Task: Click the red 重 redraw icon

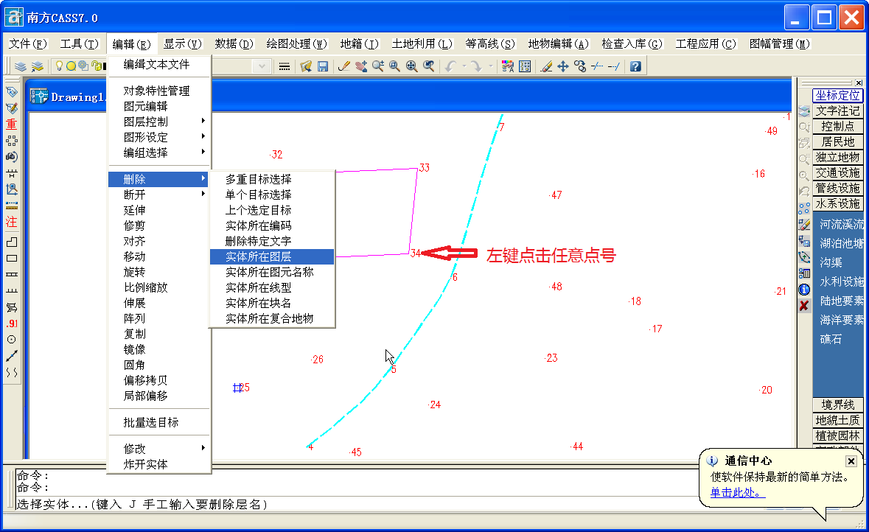Action: click(x=12, y=124)
